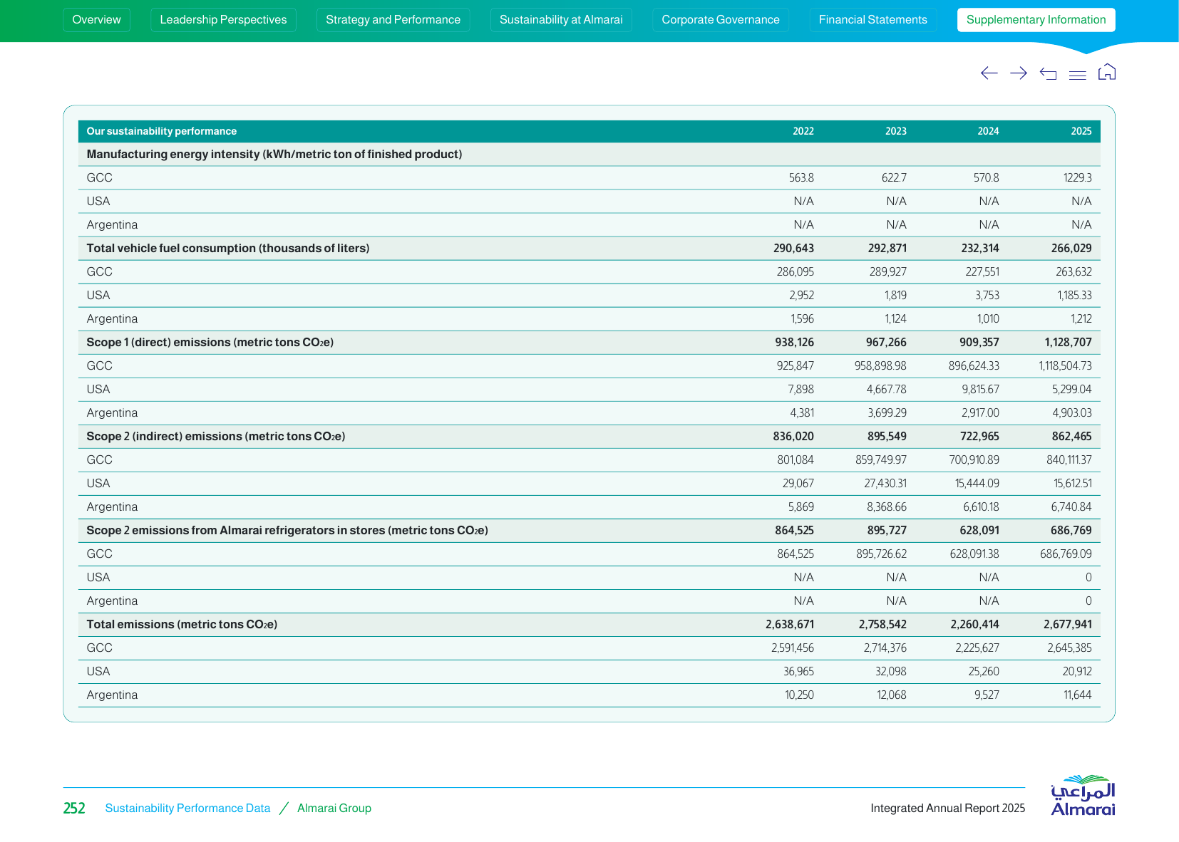Select Manufacturing energy intensity row heading

[x=274, y=154]
